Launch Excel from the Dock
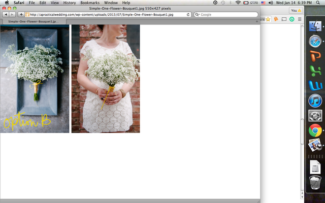 coord(315,71)
